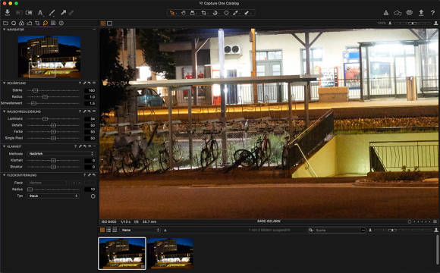Select the Pan hand cursor tool
The width and height of the screenshot is (440, 273).
183,13
